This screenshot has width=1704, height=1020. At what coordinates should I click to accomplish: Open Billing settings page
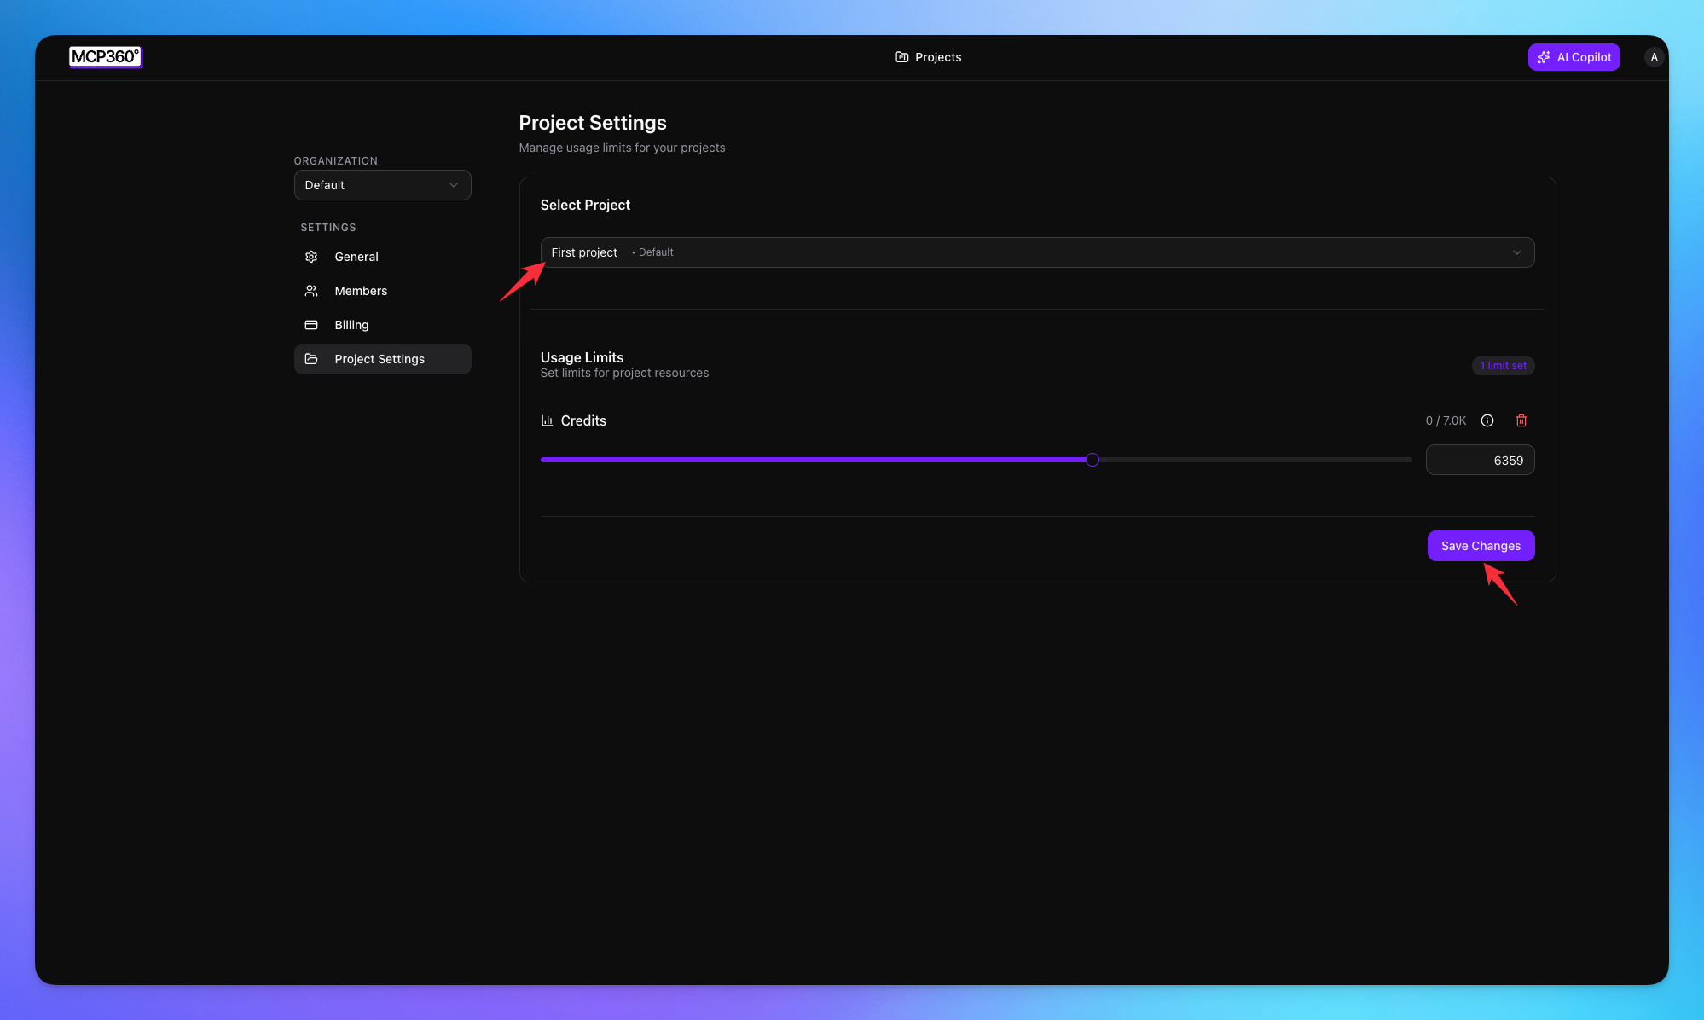click(351, 325)
